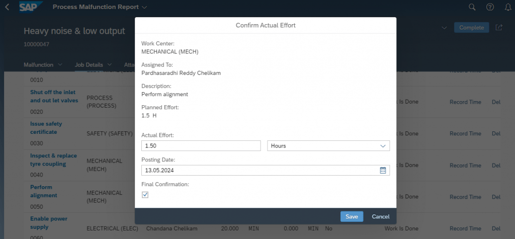
Task: Open 'Inspect & replace tyre coupling' link
Action: click(x=53, y=160)
